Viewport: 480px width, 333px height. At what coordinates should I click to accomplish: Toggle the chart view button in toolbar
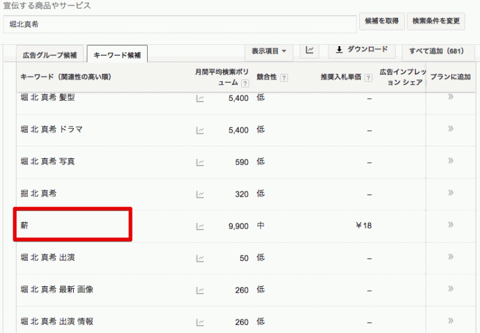(309, 50)
